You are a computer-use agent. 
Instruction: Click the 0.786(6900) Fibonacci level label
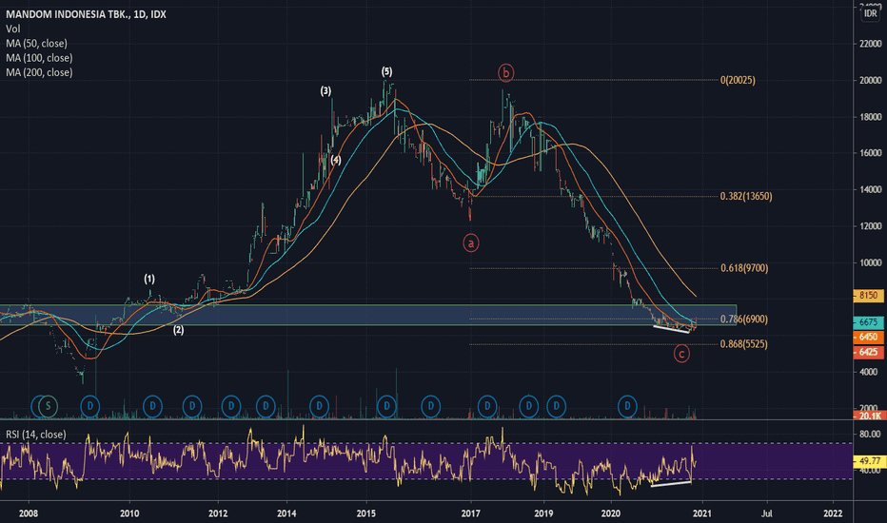pos(744,319)
